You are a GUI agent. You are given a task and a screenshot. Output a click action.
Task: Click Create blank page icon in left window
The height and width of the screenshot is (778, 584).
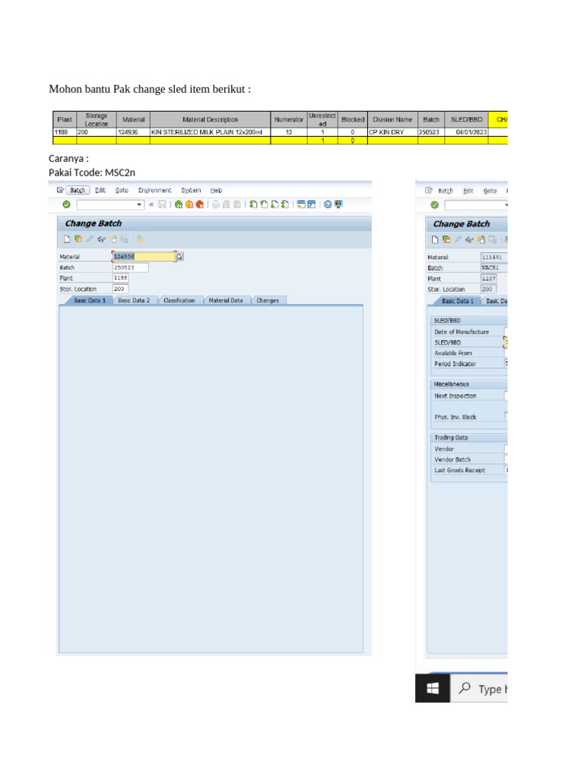click(67, 239)
